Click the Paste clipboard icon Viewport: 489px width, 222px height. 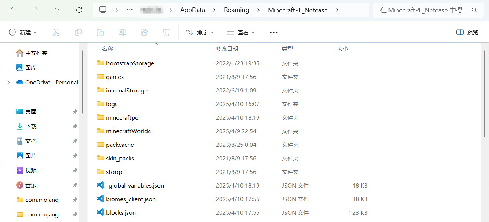[100, 32]
